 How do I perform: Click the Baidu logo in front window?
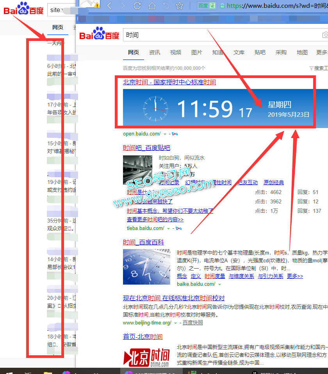99,34
